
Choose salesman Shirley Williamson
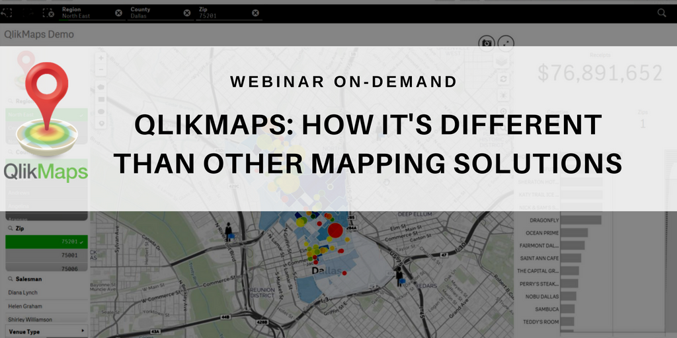point(47,320)
